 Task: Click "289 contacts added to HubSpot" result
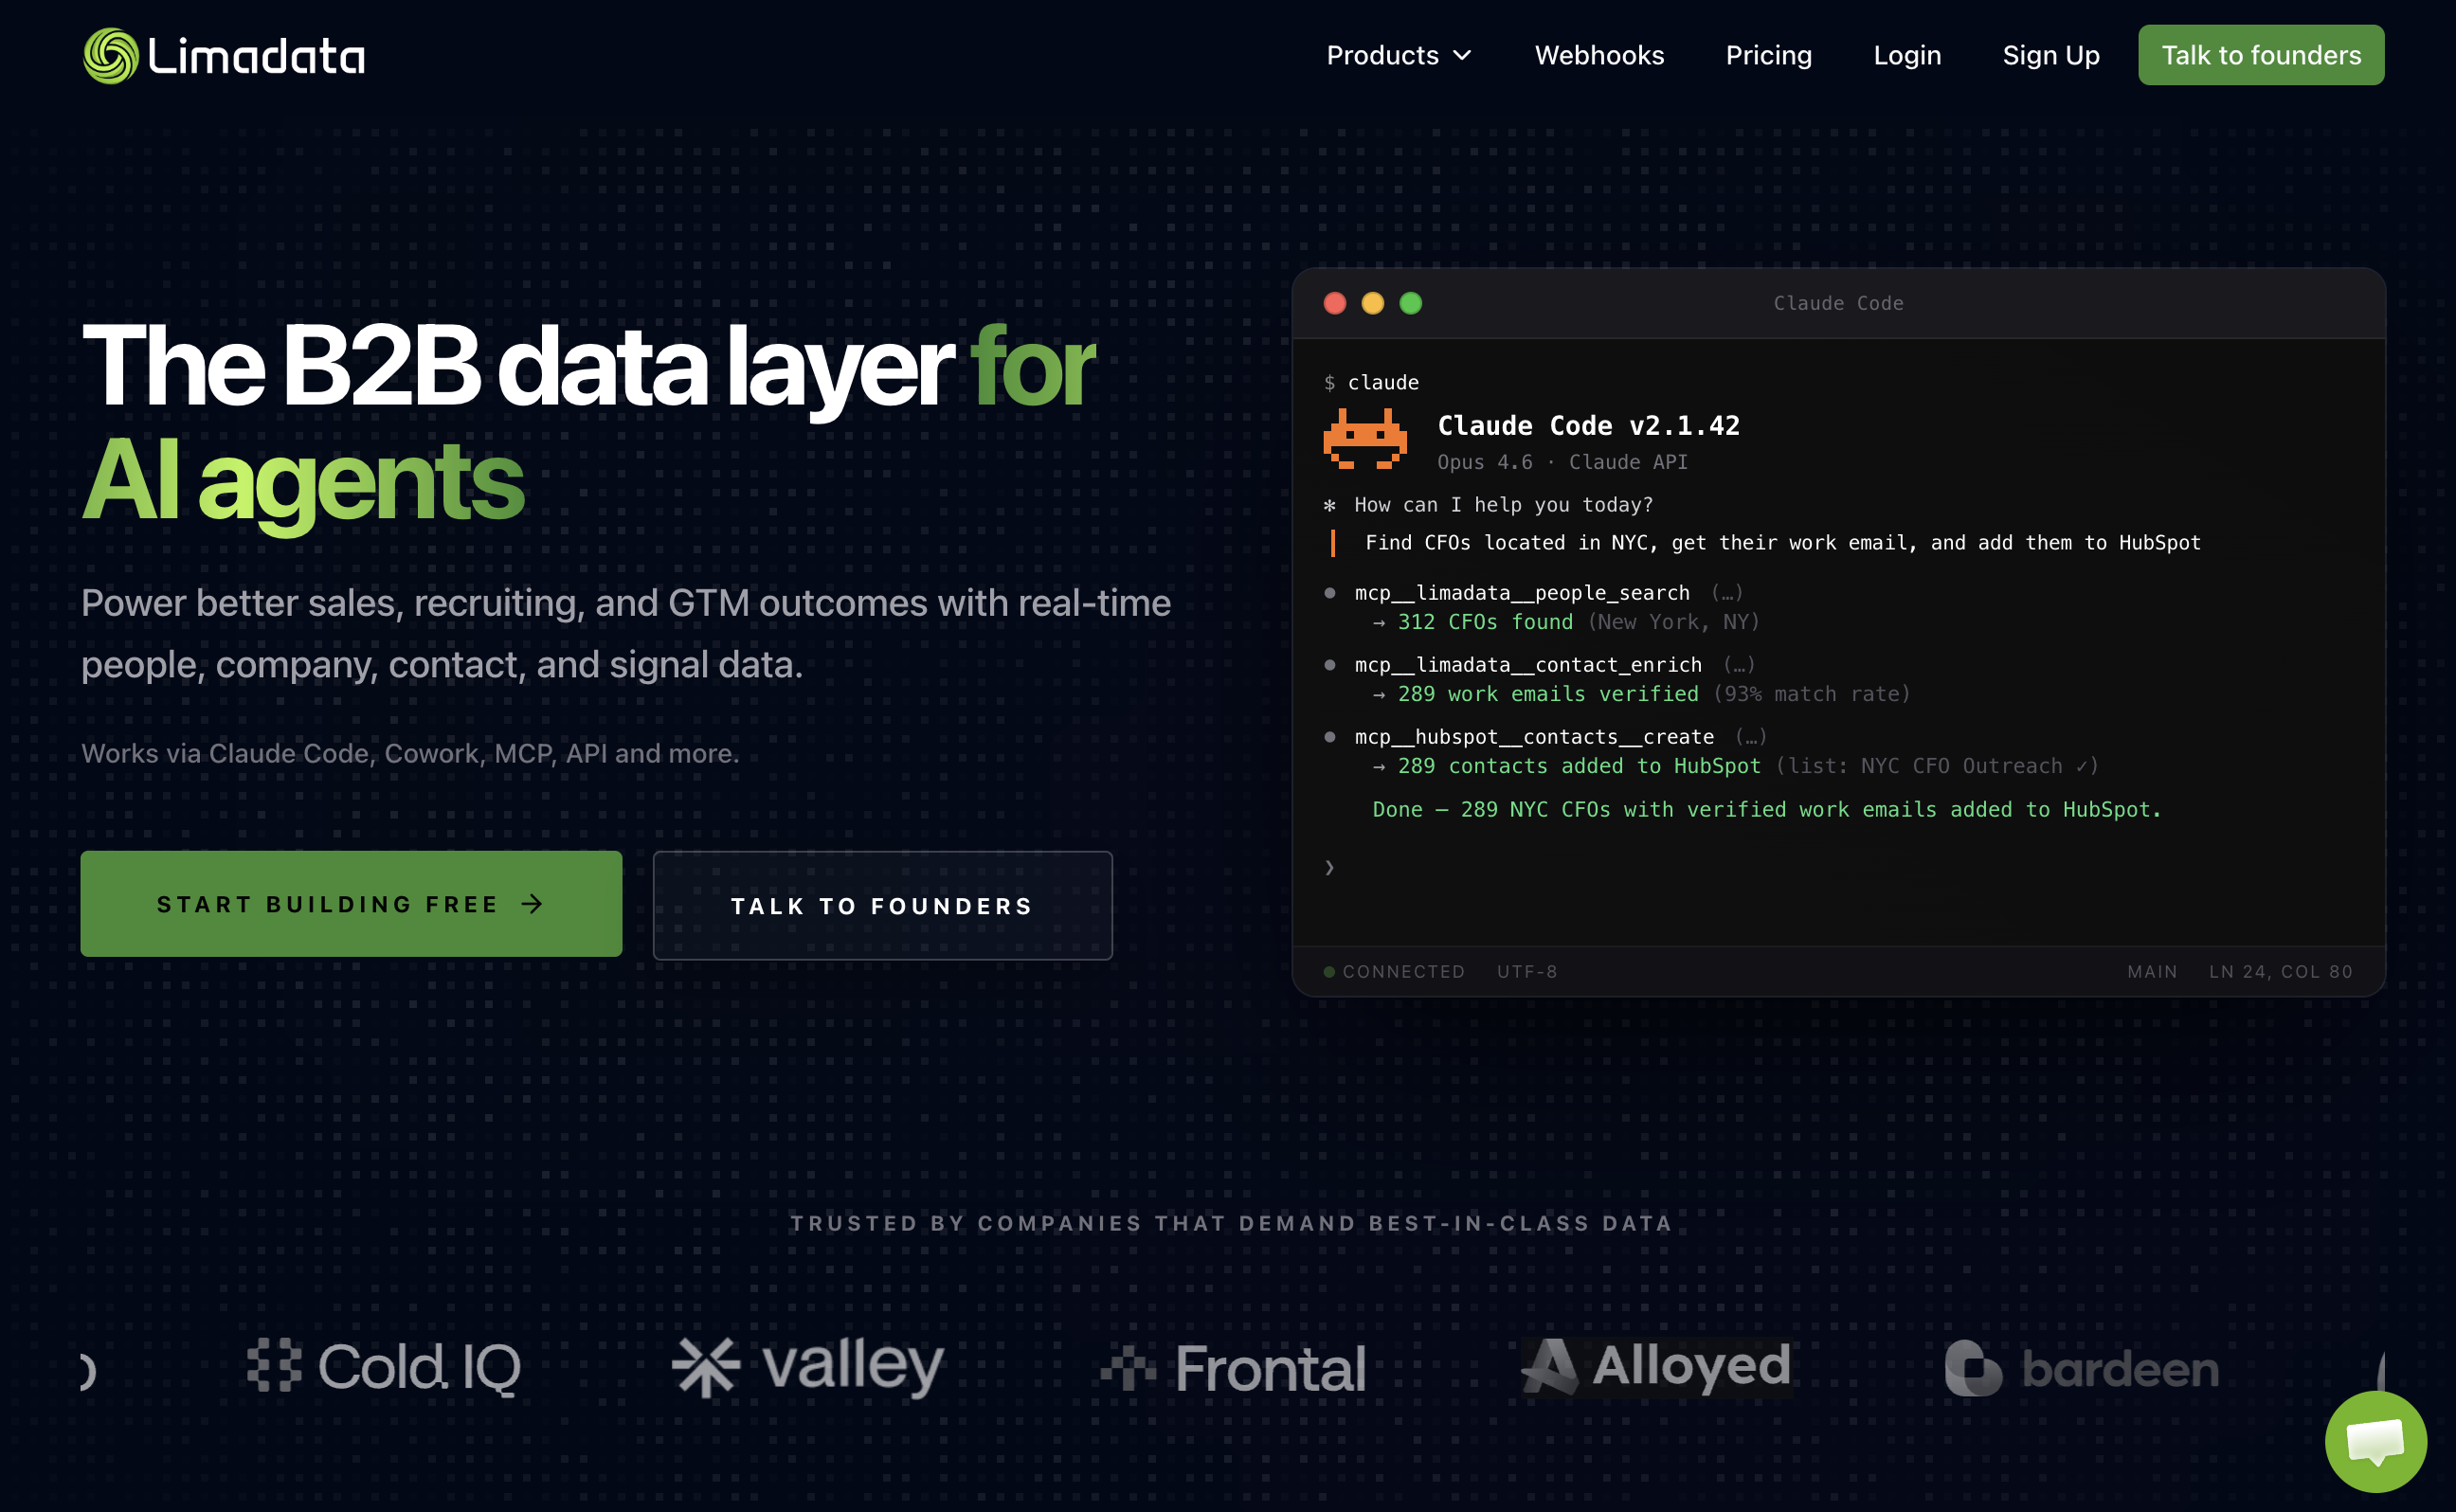point(1579,766)
